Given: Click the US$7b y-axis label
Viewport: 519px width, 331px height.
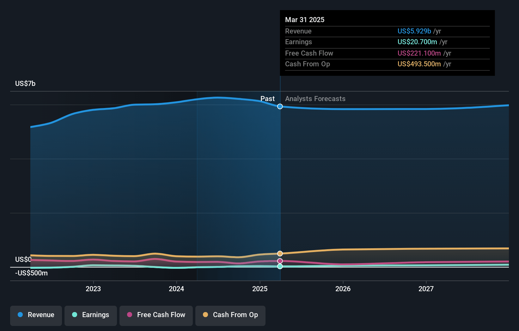Looking at the screenshot, I should (25, 83).
